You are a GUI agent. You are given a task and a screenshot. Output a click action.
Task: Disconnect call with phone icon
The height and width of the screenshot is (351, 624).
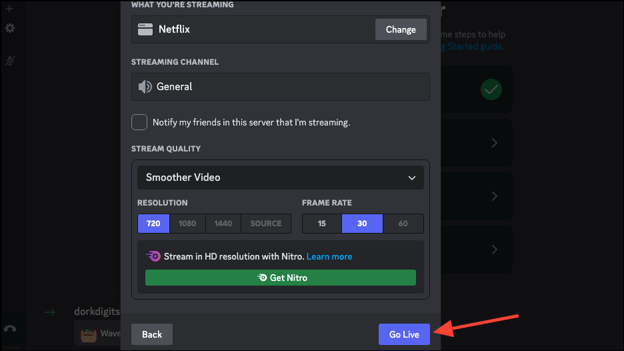tap(10, 329)
